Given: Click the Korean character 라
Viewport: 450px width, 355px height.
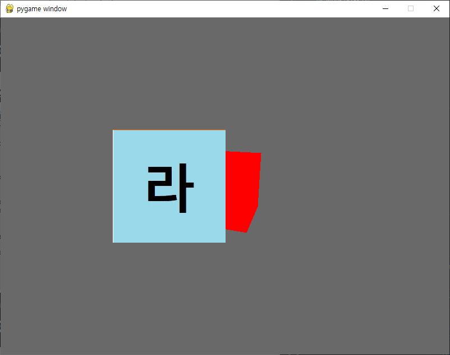Looking at the screenshot, I should point(171,188).
